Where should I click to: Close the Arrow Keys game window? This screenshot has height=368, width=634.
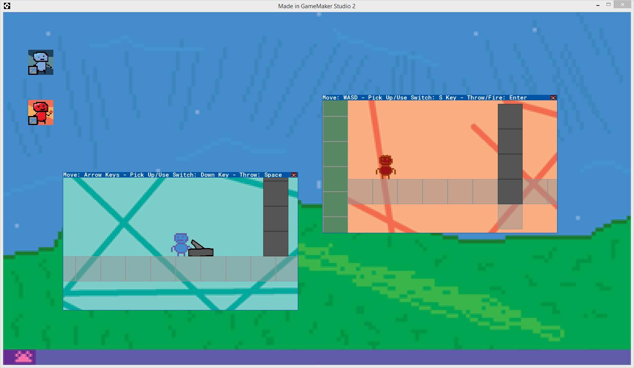[x=293, y=175]
